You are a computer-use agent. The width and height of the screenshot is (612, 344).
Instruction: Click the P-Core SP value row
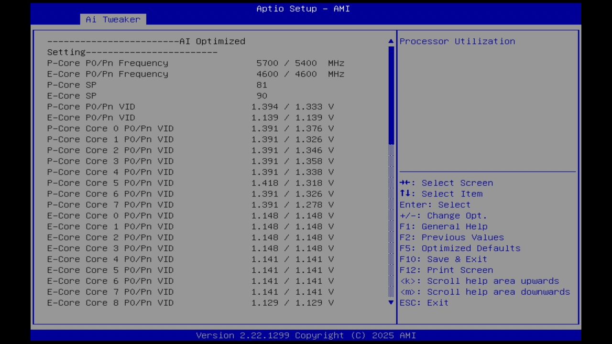72,85
